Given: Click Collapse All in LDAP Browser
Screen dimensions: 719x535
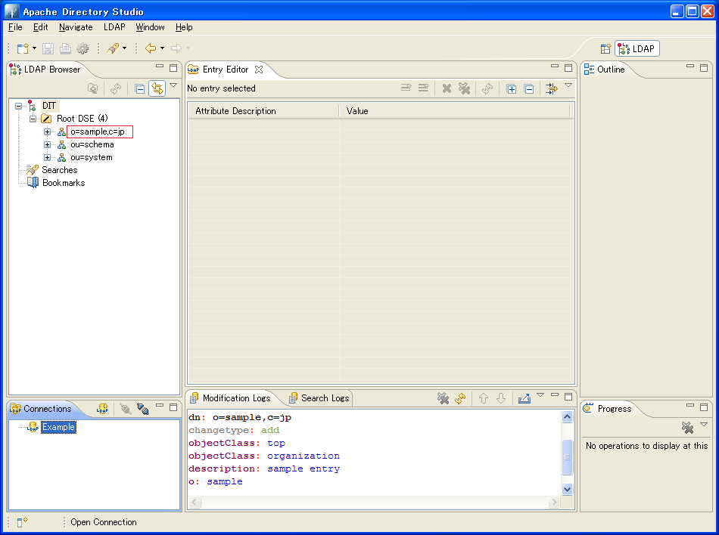Looking at the screenshot, I should click(x=140, y=88).
